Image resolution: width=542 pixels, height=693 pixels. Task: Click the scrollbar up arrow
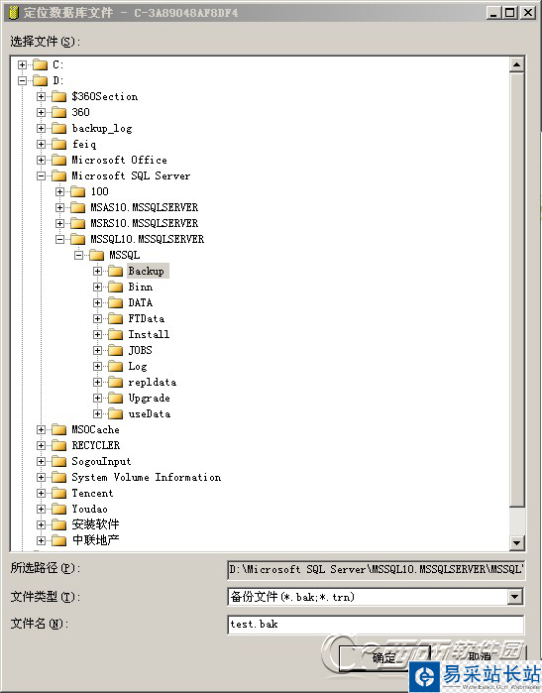[x=516, y=65]
